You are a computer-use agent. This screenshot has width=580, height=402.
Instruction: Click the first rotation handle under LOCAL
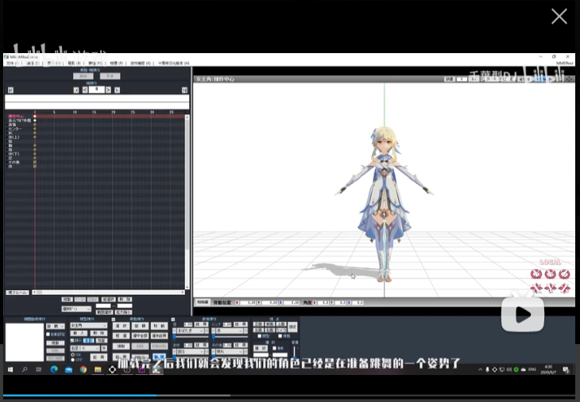coord(536,274)
